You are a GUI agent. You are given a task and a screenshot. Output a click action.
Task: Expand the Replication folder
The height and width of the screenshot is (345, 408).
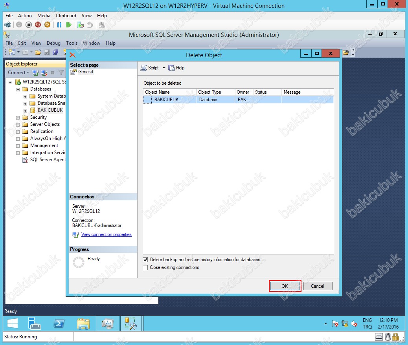click(18, 132)
